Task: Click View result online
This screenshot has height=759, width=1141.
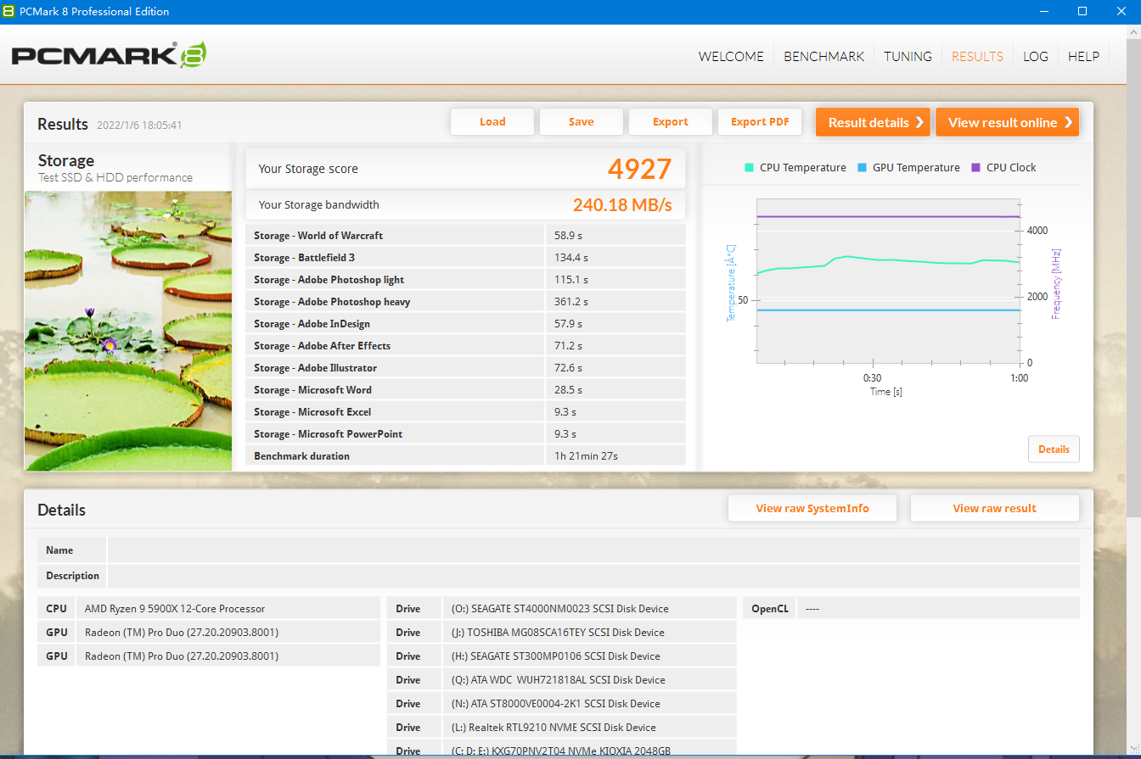Action: pos(1007,122)
